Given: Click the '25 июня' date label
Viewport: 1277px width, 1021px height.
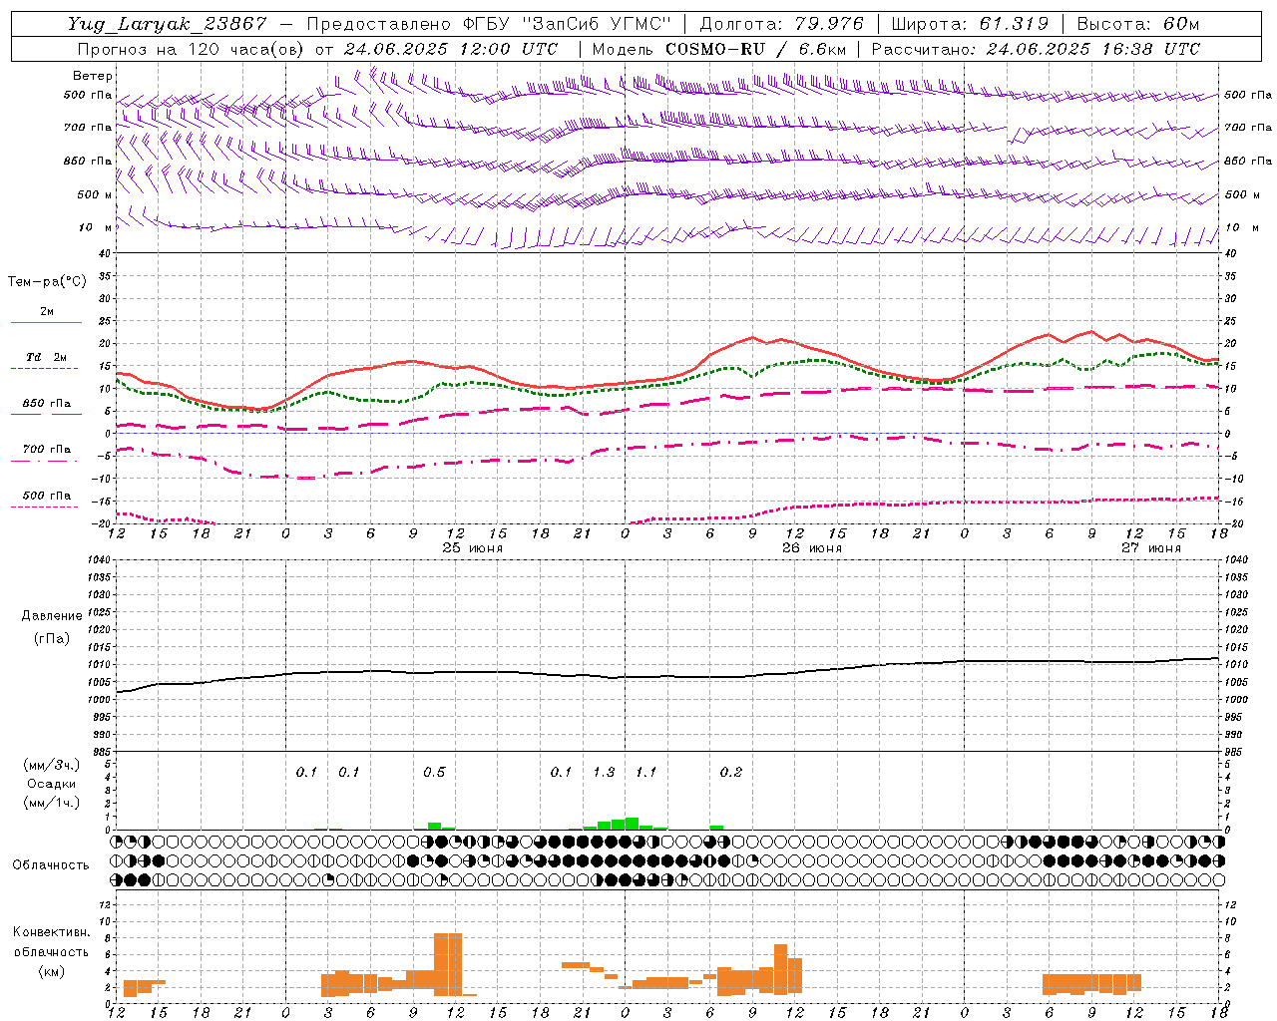Looking at the screenshot, I should 473,548.
